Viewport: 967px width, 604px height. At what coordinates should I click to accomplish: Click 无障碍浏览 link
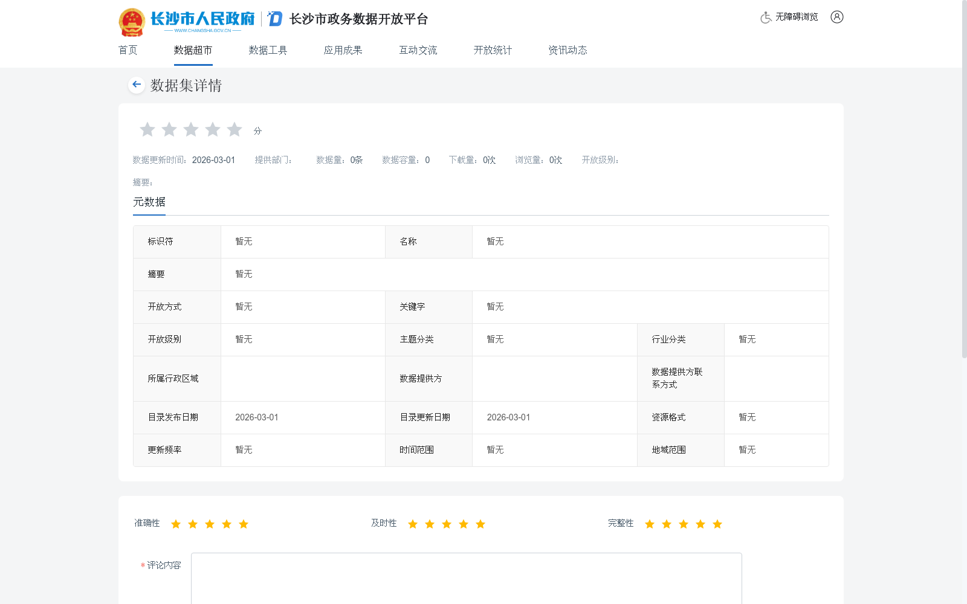click(x=797, y=17)
